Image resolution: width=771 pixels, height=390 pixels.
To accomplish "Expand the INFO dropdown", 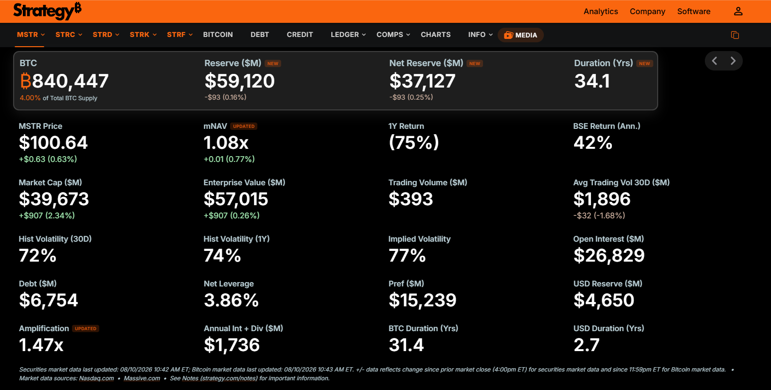I will tap(481, 35).
